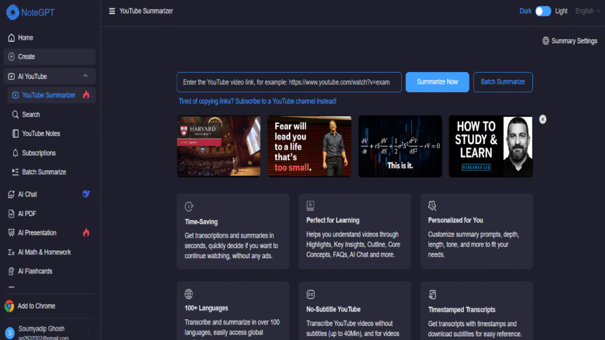The height and width of the screenshot is (340, 605).
Task: Click the Summarize Now button
Action: pos(437,82)
